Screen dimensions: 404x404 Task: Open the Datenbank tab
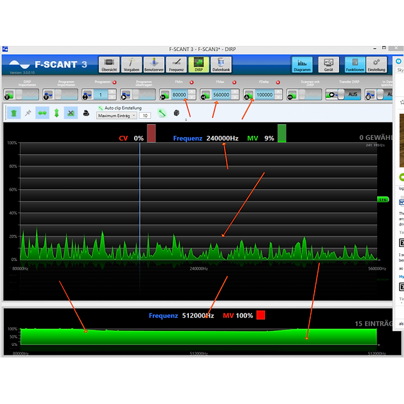pyautogui.click(x=221, y=64)
